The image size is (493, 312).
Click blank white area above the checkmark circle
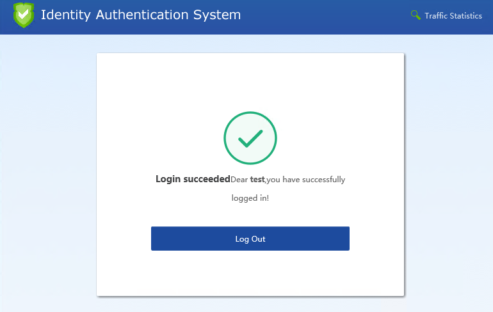click(x=250, y=80)
